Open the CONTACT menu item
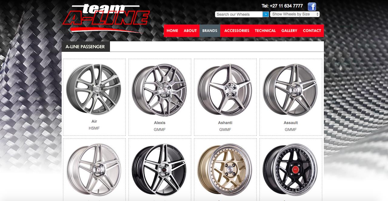The width and height of the screenshot is (388, 201). [312, 31]
